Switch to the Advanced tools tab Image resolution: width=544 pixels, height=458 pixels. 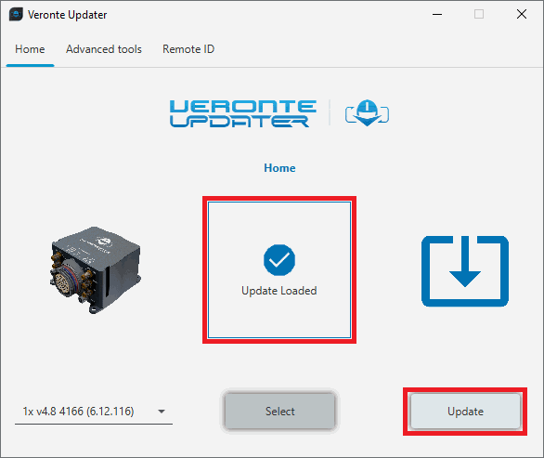[104, 49]
